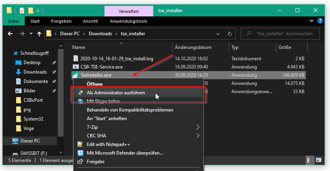Select the CSB-TSE-Service.exe file
Viewport: 330px width, 171px height.
tap(102, 67)
